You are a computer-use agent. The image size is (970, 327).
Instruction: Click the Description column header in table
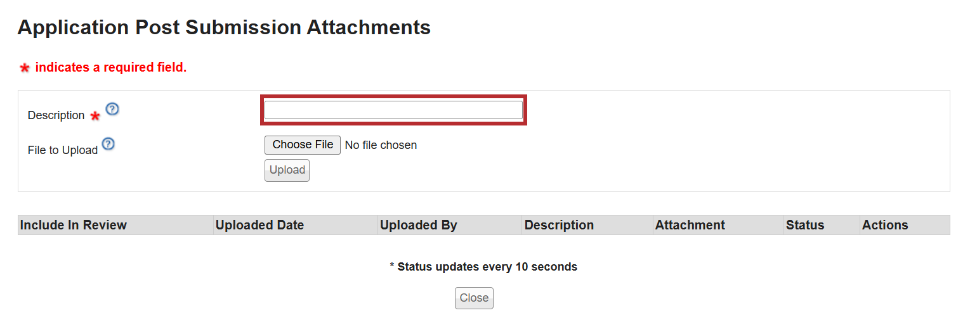(559, 225)
